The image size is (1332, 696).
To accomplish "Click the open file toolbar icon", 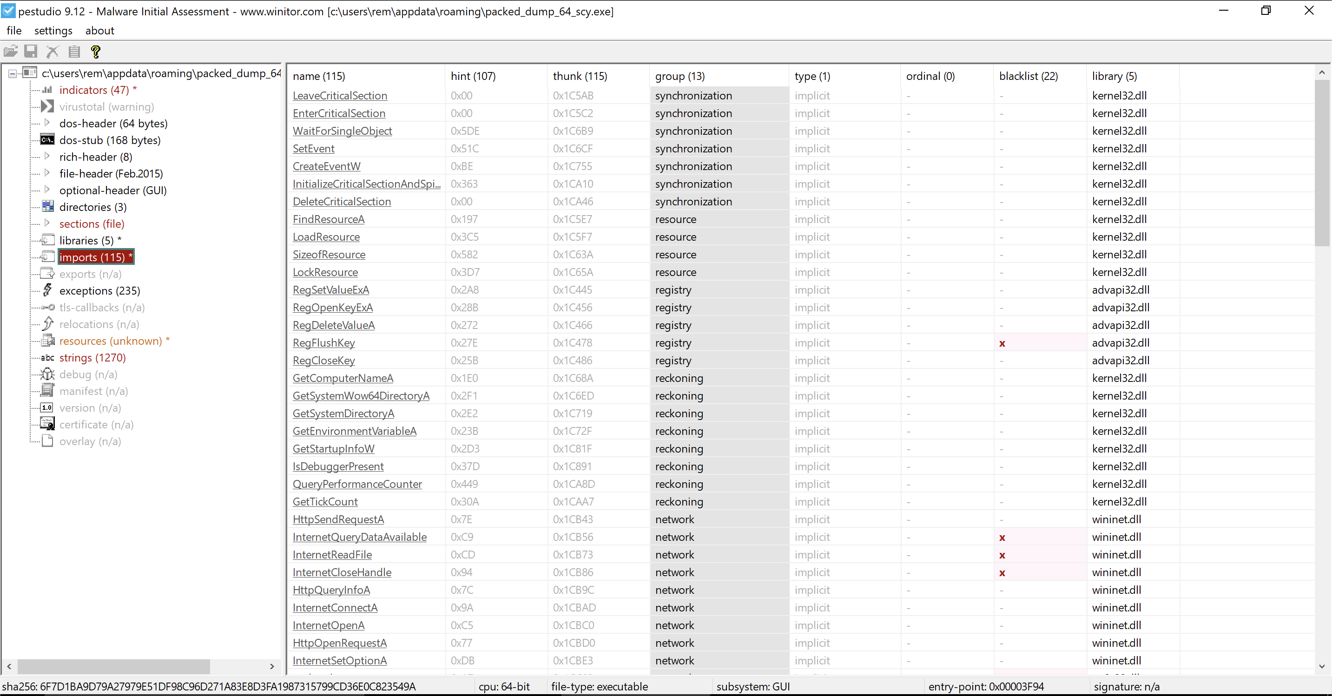I will [x=10, y=51].
